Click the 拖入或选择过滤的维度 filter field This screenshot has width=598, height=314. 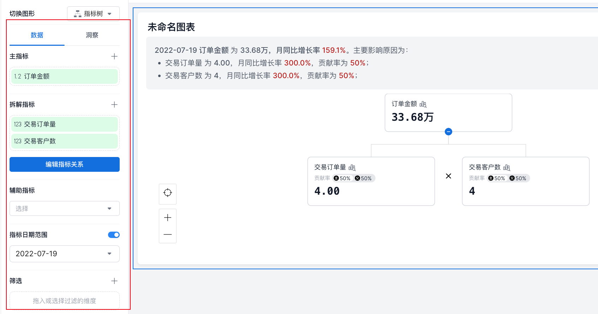tap(65, 301)
